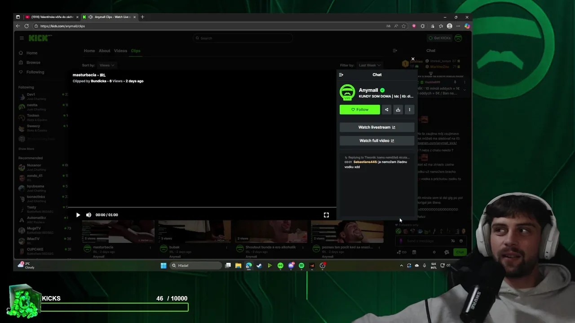Image resolution: width=575 pixels, height=323 pixels.
Task: Open the SLK language switcher
Action: point(433,266)
